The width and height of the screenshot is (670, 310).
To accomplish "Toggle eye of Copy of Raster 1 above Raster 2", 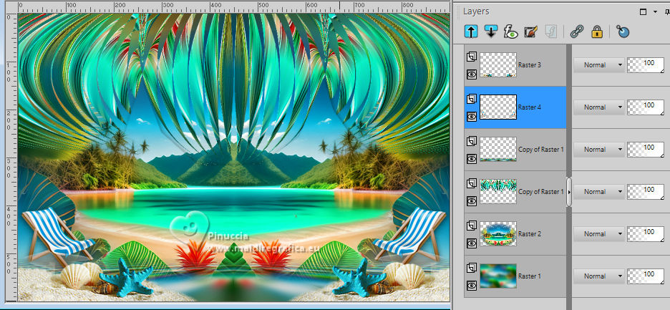I will tap(471, 201).
